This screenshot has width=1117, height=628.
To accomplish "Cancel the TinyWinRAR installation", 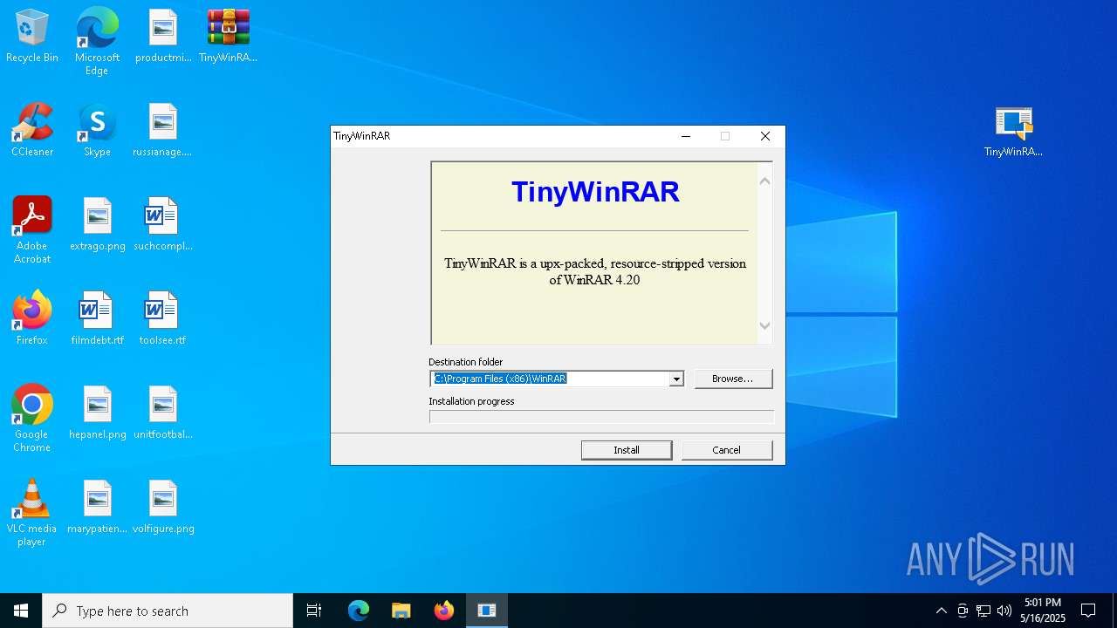I will point(727,450).
